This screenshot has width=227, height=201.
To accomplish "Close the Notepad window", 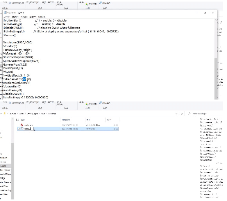I will click(213, 13).
